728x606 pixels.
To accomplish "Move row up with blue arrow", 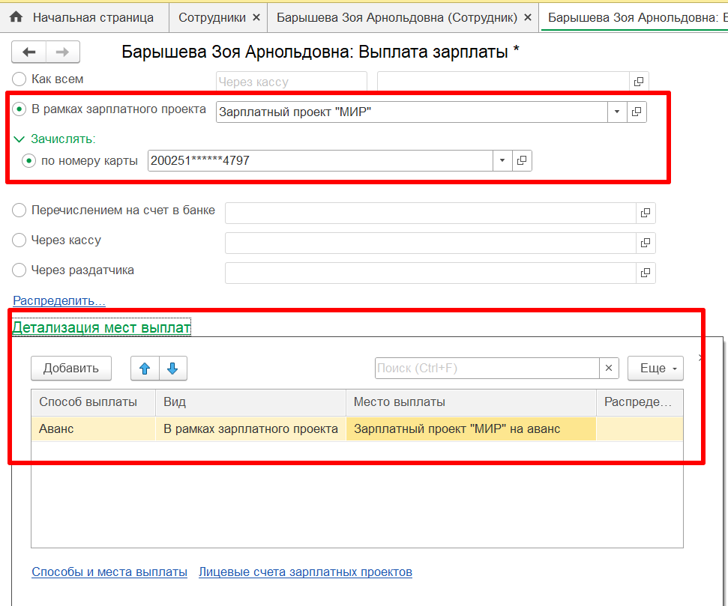I will point(145,368).
